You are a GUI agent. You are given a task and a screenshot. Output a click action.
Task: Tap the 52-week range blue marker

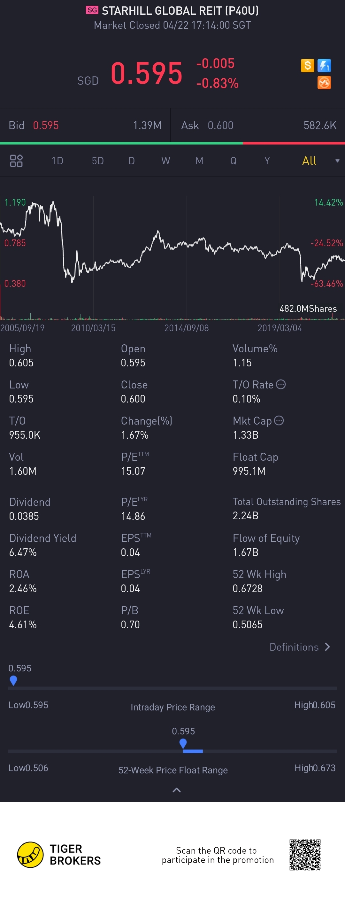(183, 743)
